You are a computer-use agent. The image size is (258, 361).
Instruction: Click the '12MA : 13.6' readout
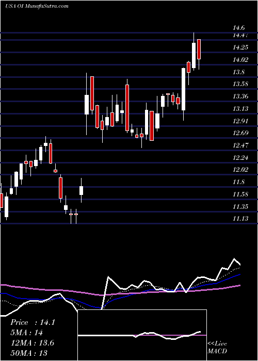click(32, 343)
